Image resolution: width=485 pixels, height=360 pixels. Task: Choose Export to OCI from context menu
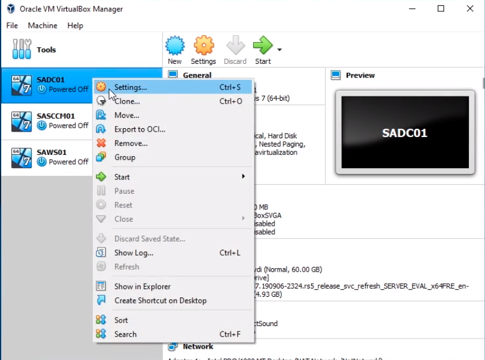[139, 129]
